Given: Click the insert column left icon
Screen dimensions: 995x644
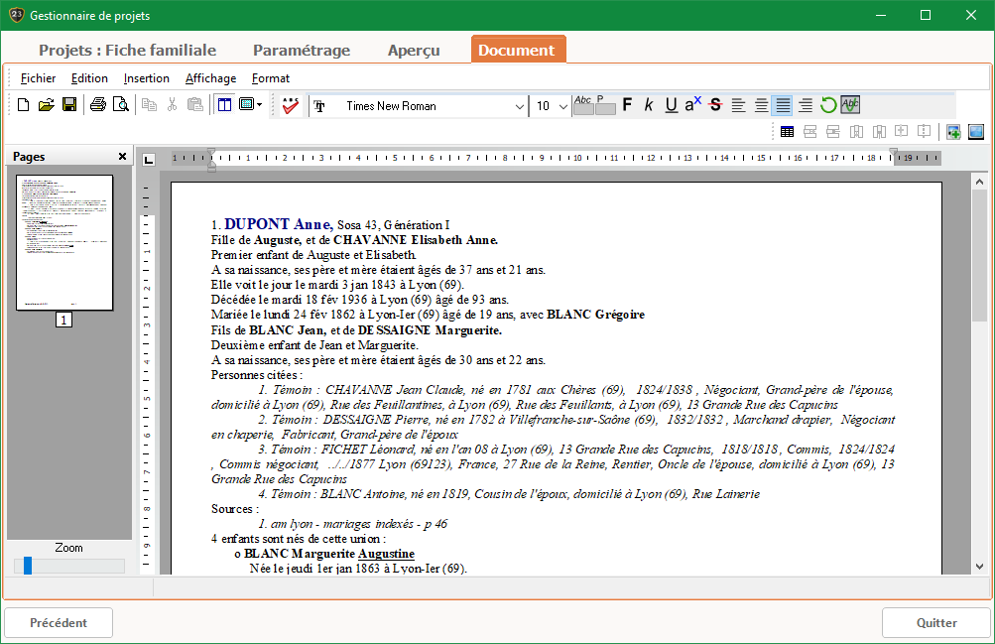Looking at the screenshot, I should coord(856,132).
